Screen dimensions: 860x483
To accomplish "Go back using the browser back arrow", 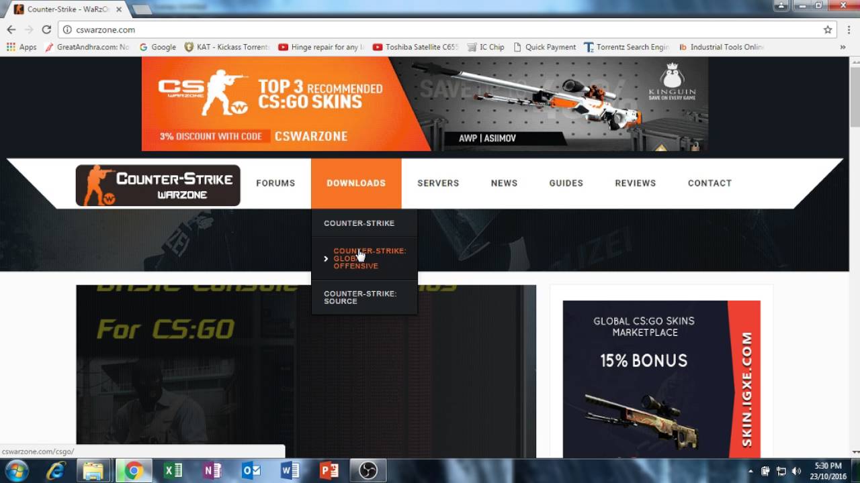I will coord(11,30).
